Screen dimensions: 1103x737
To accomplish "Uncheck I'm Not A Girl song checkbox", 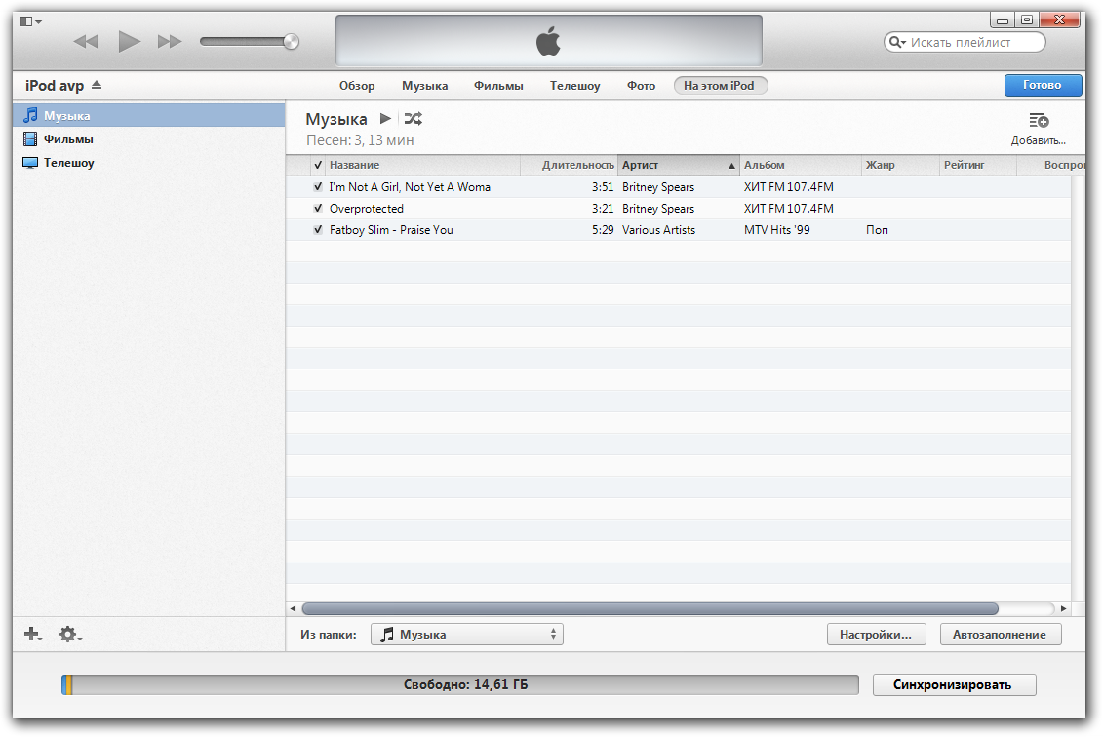I will [x=318, y=187].
